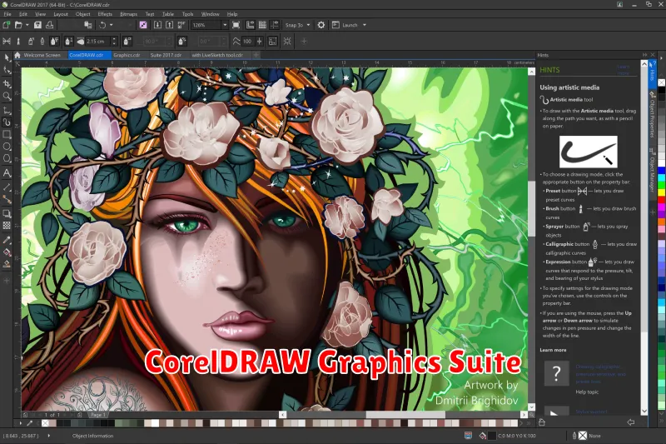Select the Shape edit tool
Image resolution: width=666 pixels, height=444 pixels.
click(7, 70)
